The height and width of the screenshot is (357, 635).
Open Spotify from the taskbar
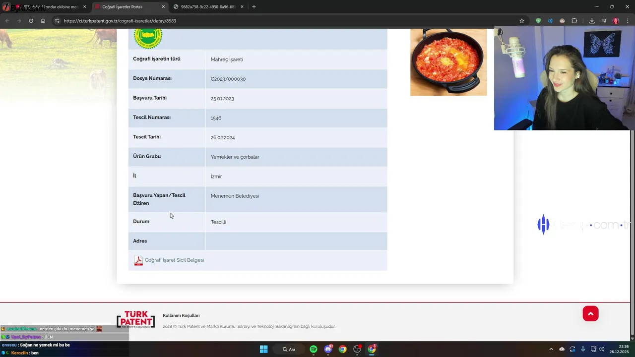[x=314, y=349]
